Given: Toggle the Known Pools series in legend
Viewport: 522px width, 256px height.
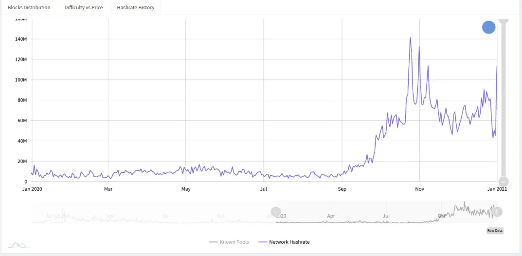Looking at the screenshot, I should click(x=234, y=242).
